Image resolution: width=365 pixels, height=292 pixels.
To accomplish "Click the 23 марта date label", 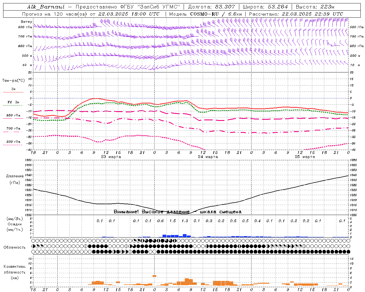I will [111, 157].
